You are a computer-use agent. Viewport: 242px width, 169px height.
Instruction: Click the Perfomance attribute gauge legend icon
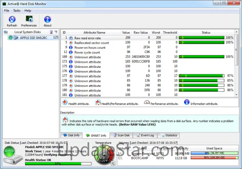(147, 102)
